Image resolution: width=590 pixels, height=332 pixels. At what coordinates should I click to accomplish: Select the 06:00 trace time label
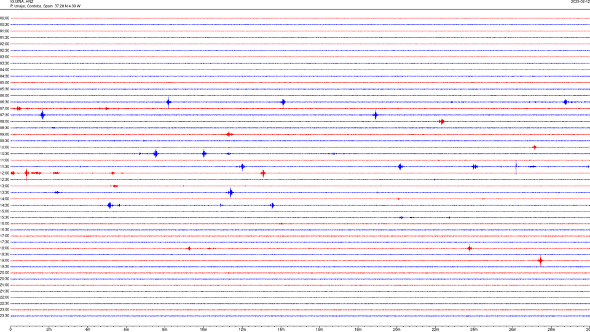4,96
